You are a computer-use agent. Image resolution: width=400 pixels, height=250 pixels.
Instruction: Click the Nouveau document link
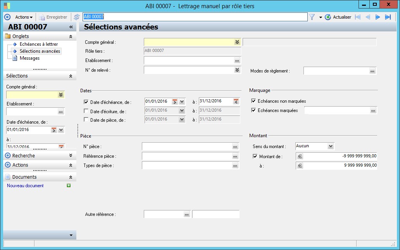[25, 186]
